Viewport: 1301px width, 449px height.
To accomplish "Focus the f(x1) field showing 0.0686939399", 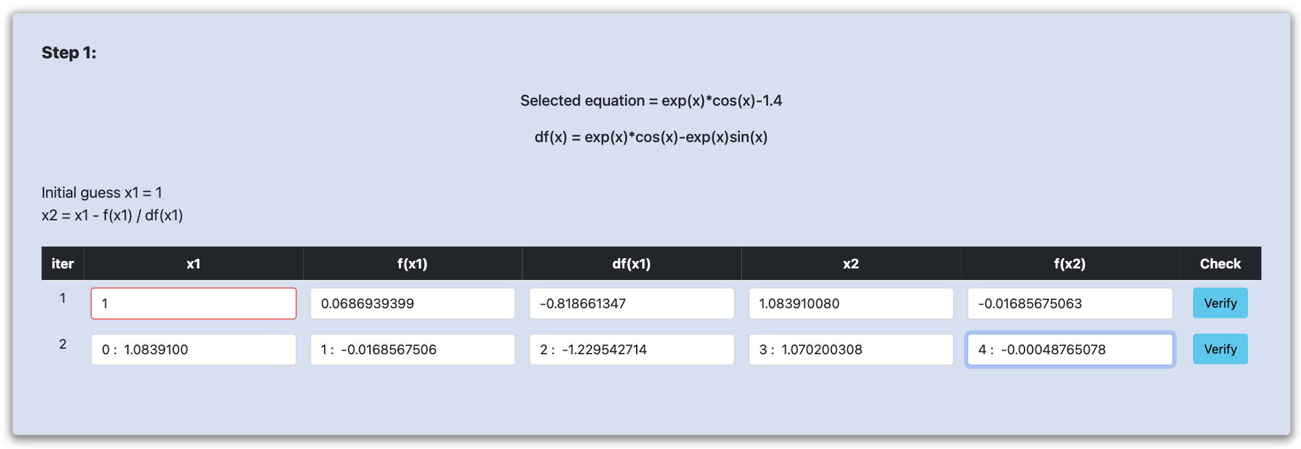I will (x=413, y=303).
